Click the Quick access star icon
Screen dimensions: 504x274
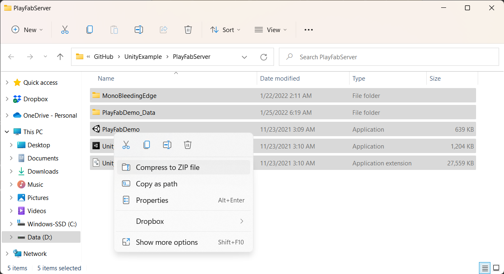point(17,83)
